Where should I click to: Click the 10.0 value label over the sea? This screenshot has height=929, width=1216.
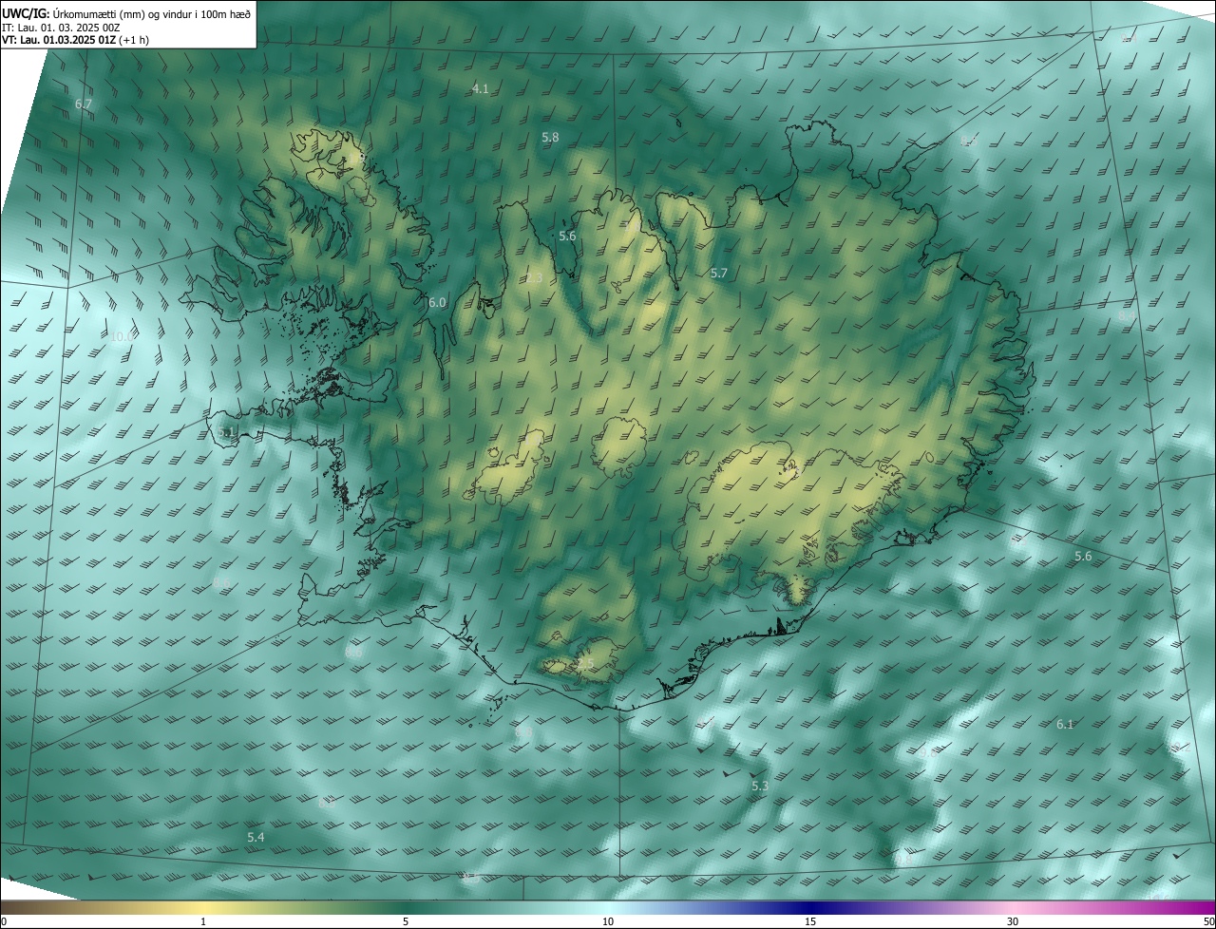point(122,336)
